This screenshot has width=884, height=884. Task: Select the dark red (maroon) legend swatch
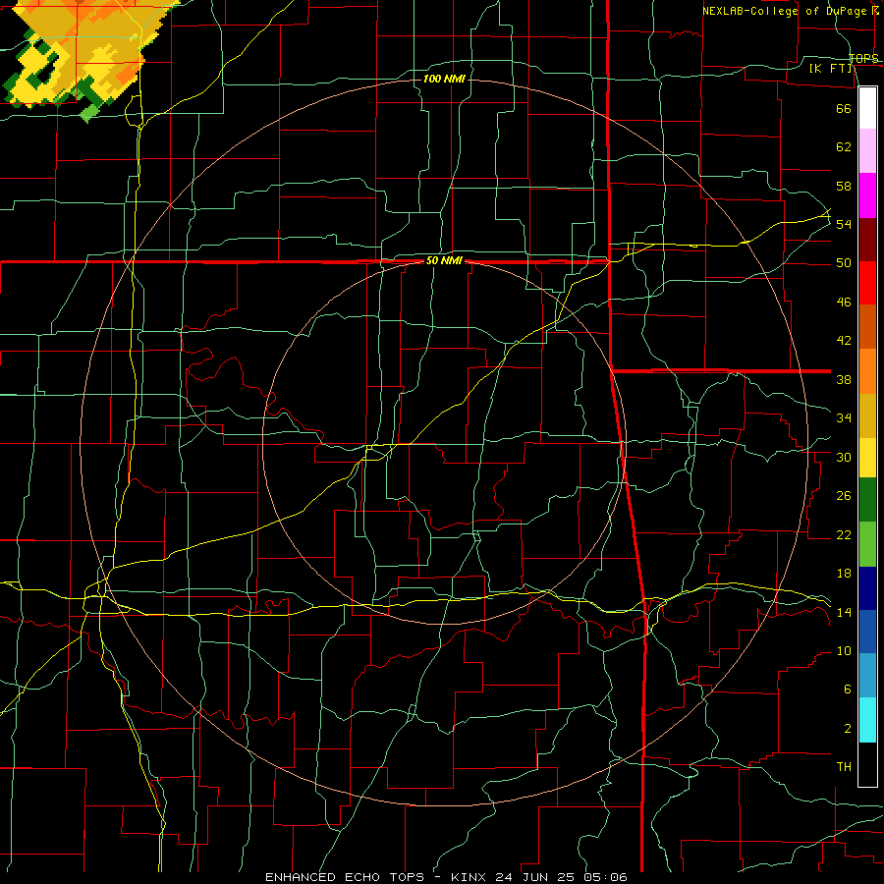pos(867,240)
